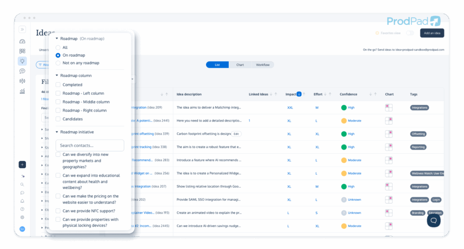Sort Confidence descending with the down arrow
464x249 pixels.
[x=371, y=94]
